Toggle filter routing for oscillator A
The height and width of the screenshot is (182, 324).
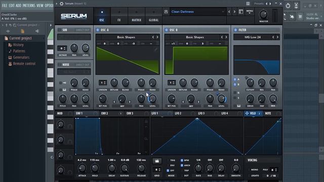coord(235,79)
